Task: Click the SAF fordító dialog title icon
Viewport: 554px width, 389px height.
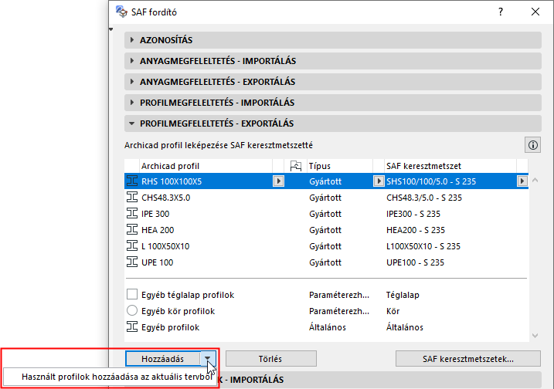Action: pos(121,12)
